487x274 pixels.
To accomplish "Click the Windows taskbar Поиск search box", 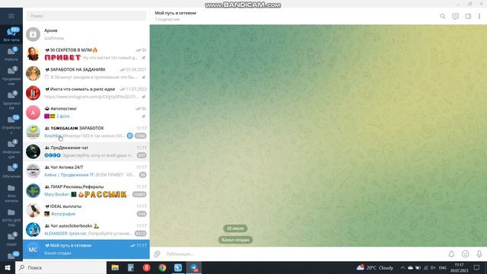I will 61,267.
